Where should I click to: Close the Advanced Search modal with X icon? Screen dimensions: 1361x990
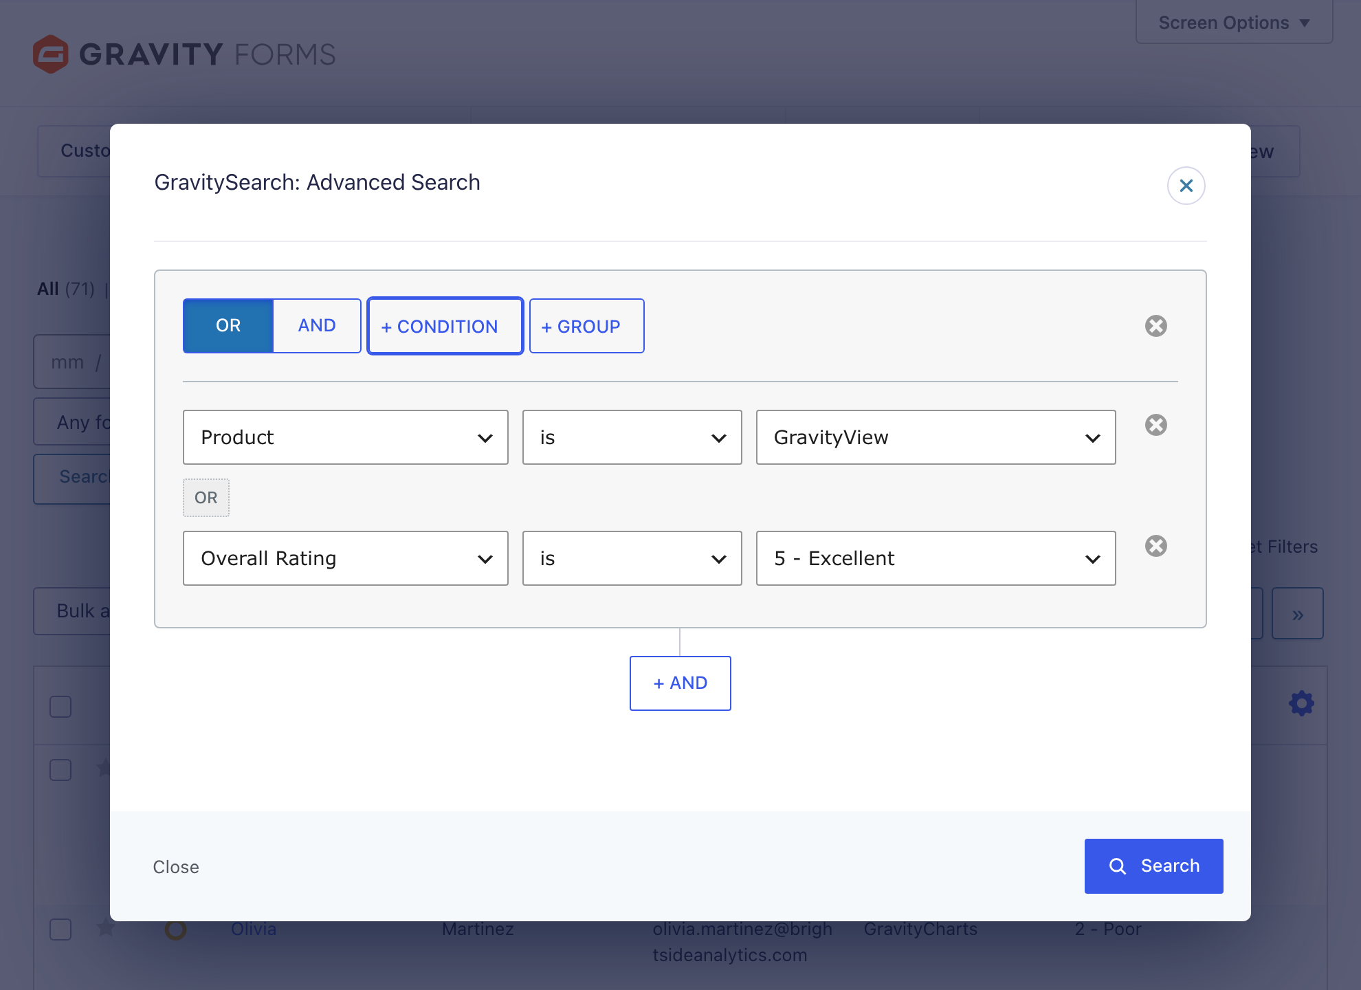[1186, 186]
